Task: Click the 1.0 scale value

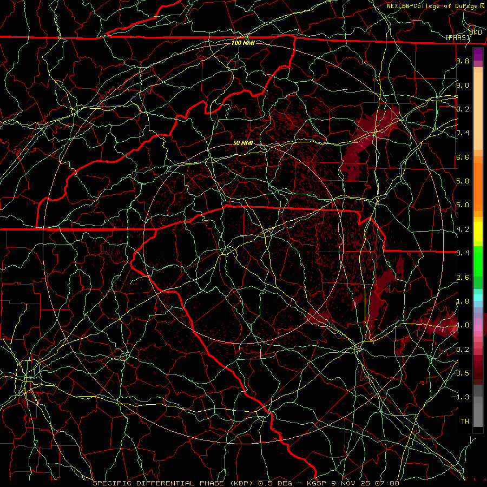Action: pyautogui.click(x=463, y=325)
